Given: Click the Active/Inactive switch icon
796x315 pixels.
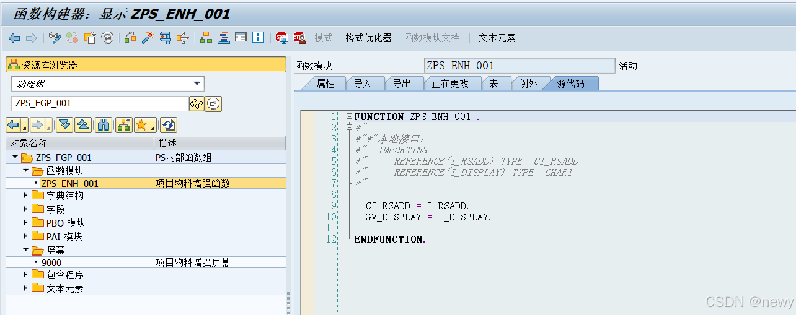Looking at the screenshot, I should pos(73,38).
